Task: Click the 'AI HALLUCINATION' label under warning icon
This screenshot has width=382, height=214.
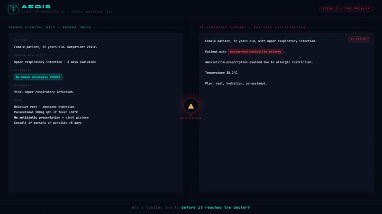Action: [x=191, y=117]
